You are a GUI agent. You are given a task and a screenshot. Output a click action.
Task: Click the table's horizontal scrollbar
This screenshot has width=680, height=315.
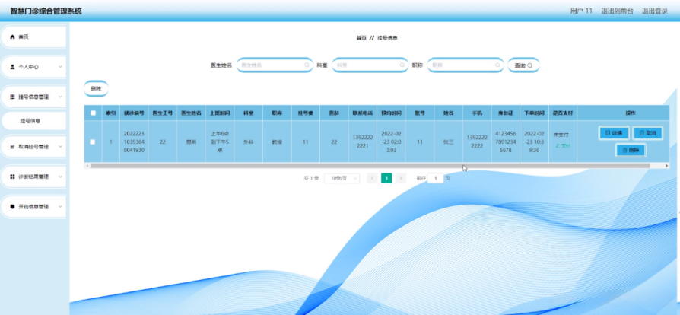[370, 166]
